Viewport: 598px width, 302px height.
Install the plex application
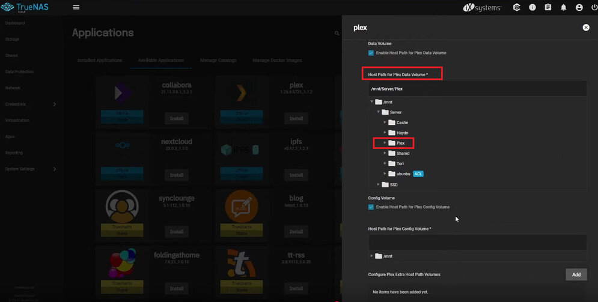pos(296,118)
